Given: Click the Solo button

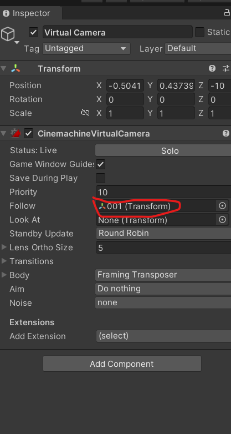Looking at the screenshot, I should [x=163, y=150].
